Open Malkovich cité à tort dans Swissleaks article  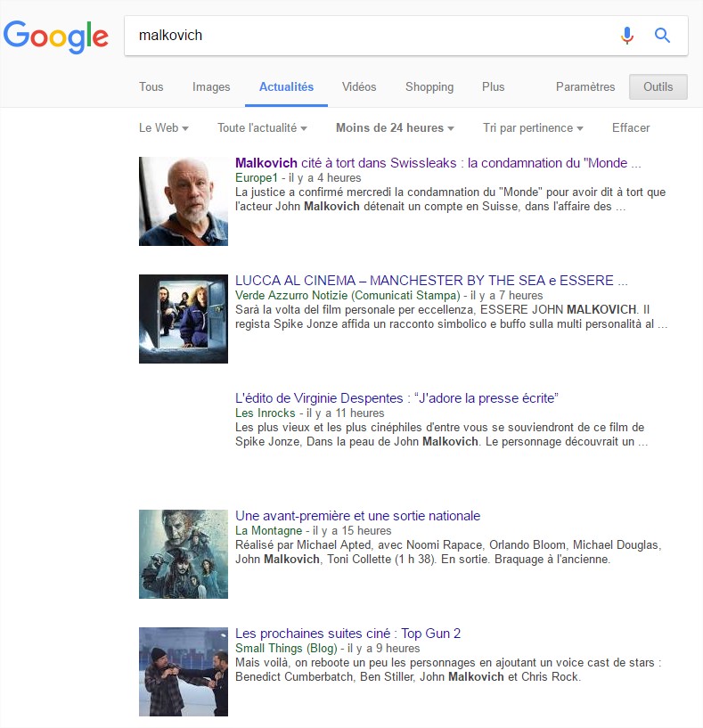(x=437, y=163)
